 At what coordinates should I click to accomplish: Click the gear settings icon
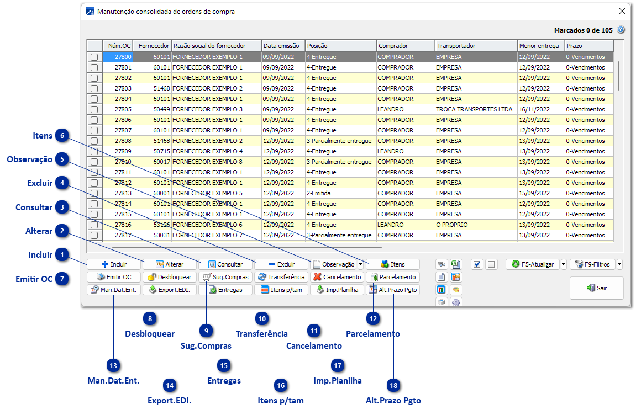pos(456,302)
